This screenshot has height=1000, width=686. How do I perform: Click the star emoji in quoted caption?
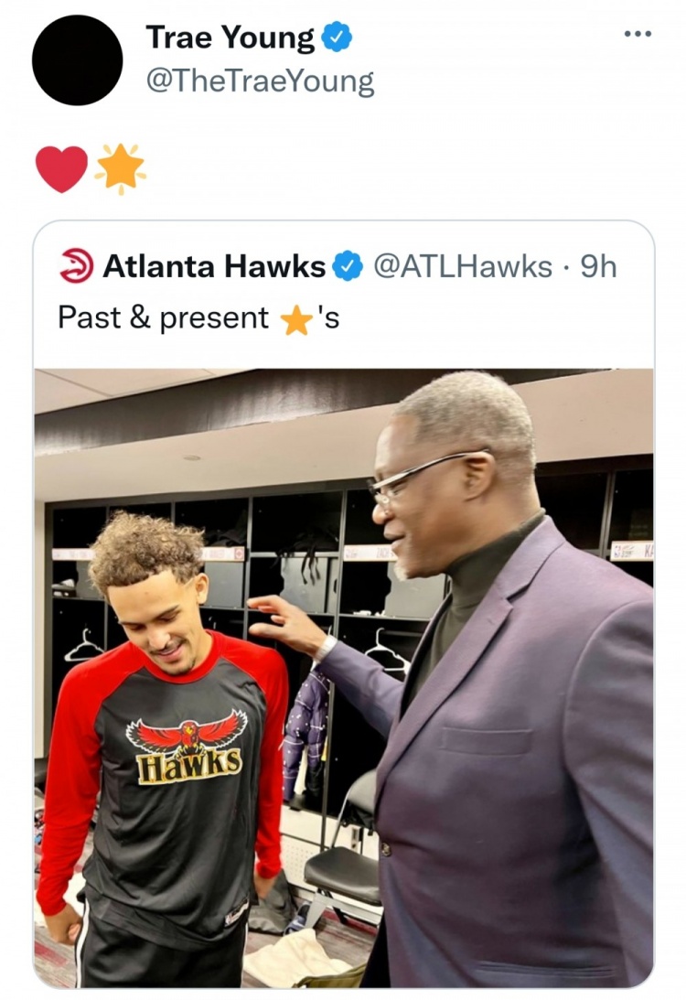click(x=296, y=320)
